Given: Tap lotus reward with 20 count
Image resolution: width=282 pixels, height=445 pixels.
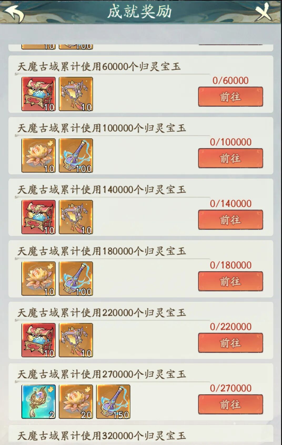Looking at the screenshot, I should 76,402.
